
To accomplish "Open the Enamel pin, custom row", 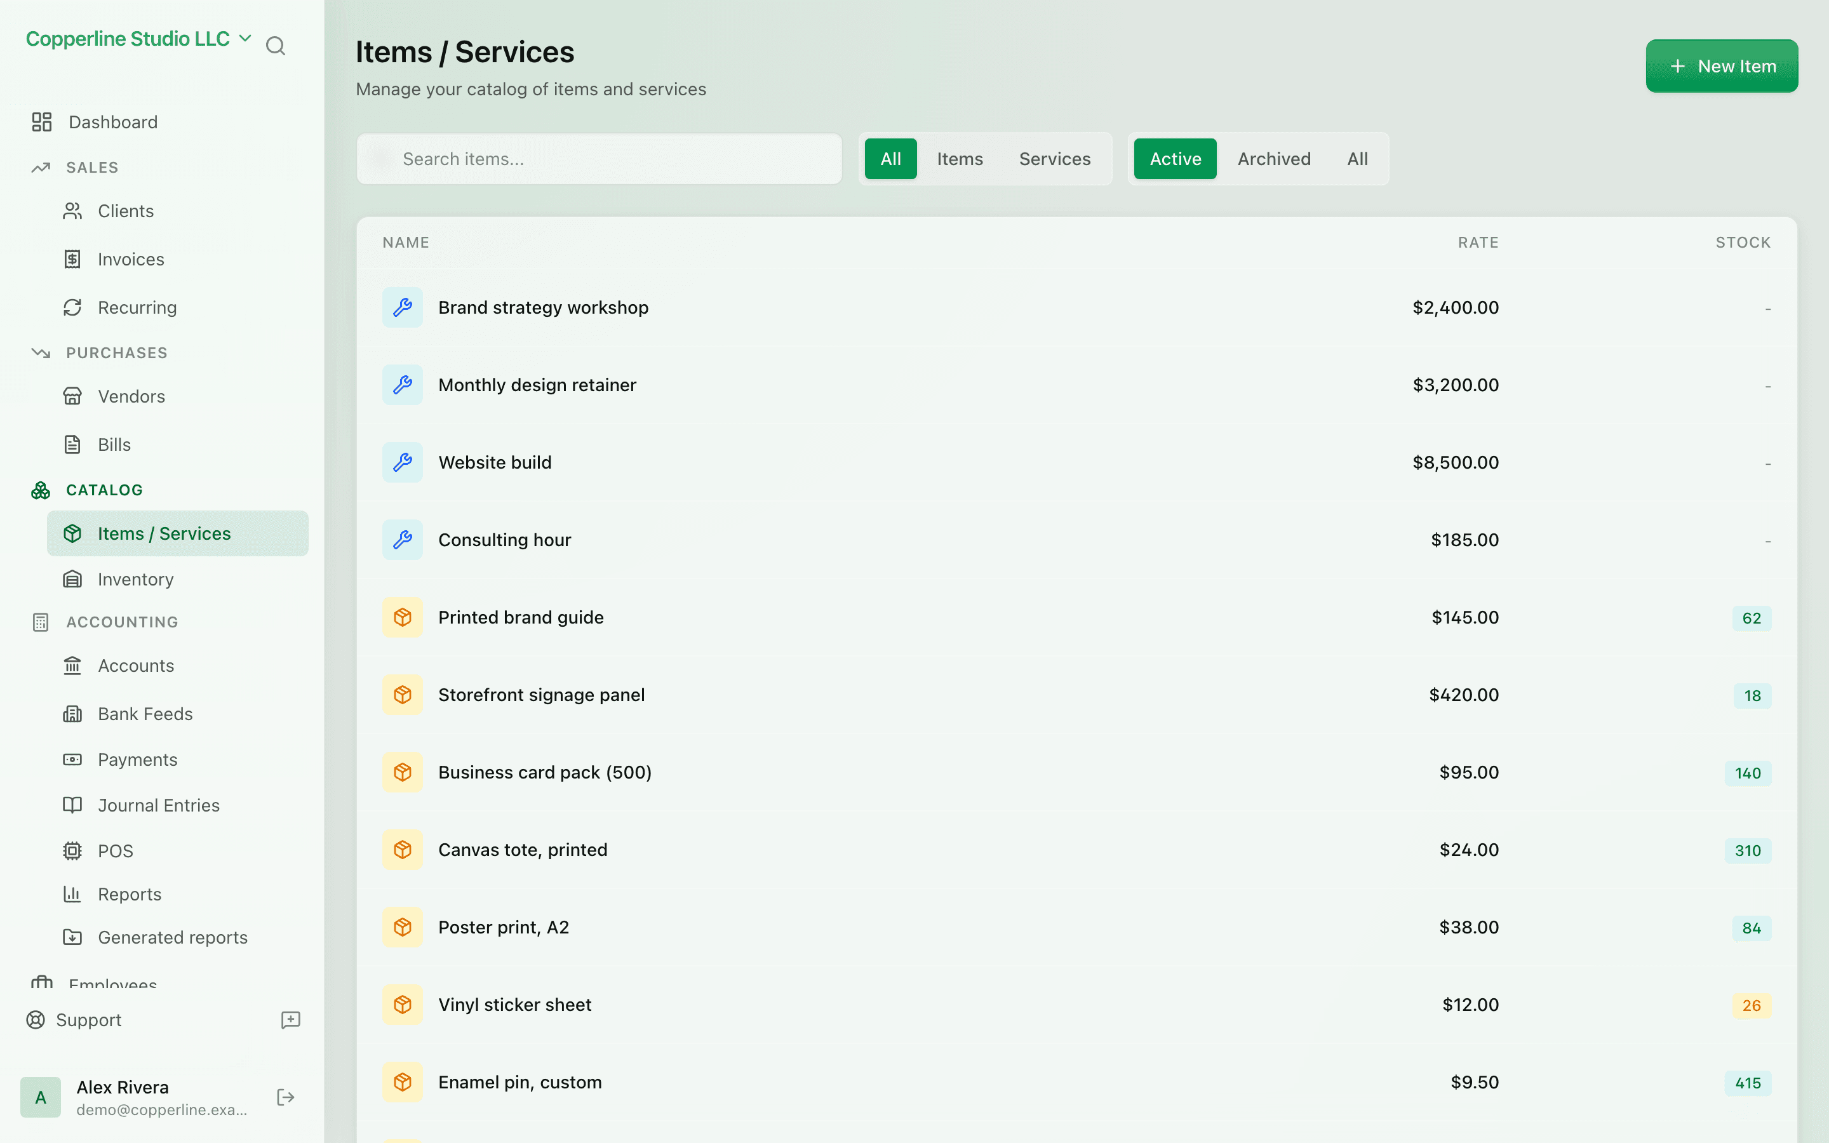I will click(x=1077, y=1082).
